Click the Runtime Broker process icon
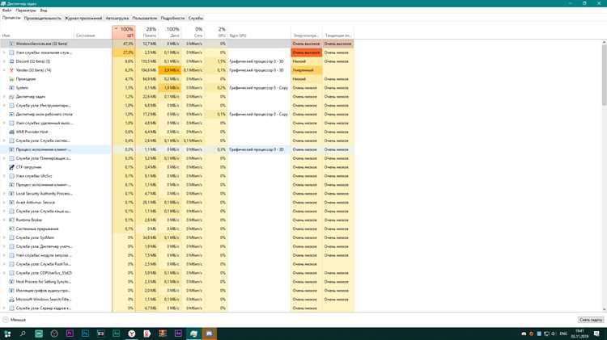Screen dimensions: 607x340 click(x=11, y=220)
